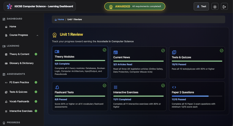The height and width of the screenshot is (126, 233).
Task: Click the Current News newspaper icon
Action: 115,52
